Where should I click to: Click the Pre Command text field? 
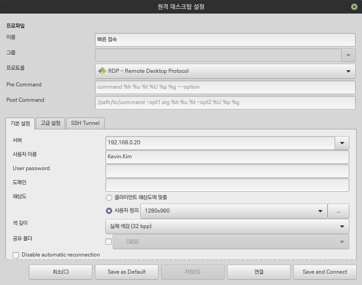tap(225, 87)
